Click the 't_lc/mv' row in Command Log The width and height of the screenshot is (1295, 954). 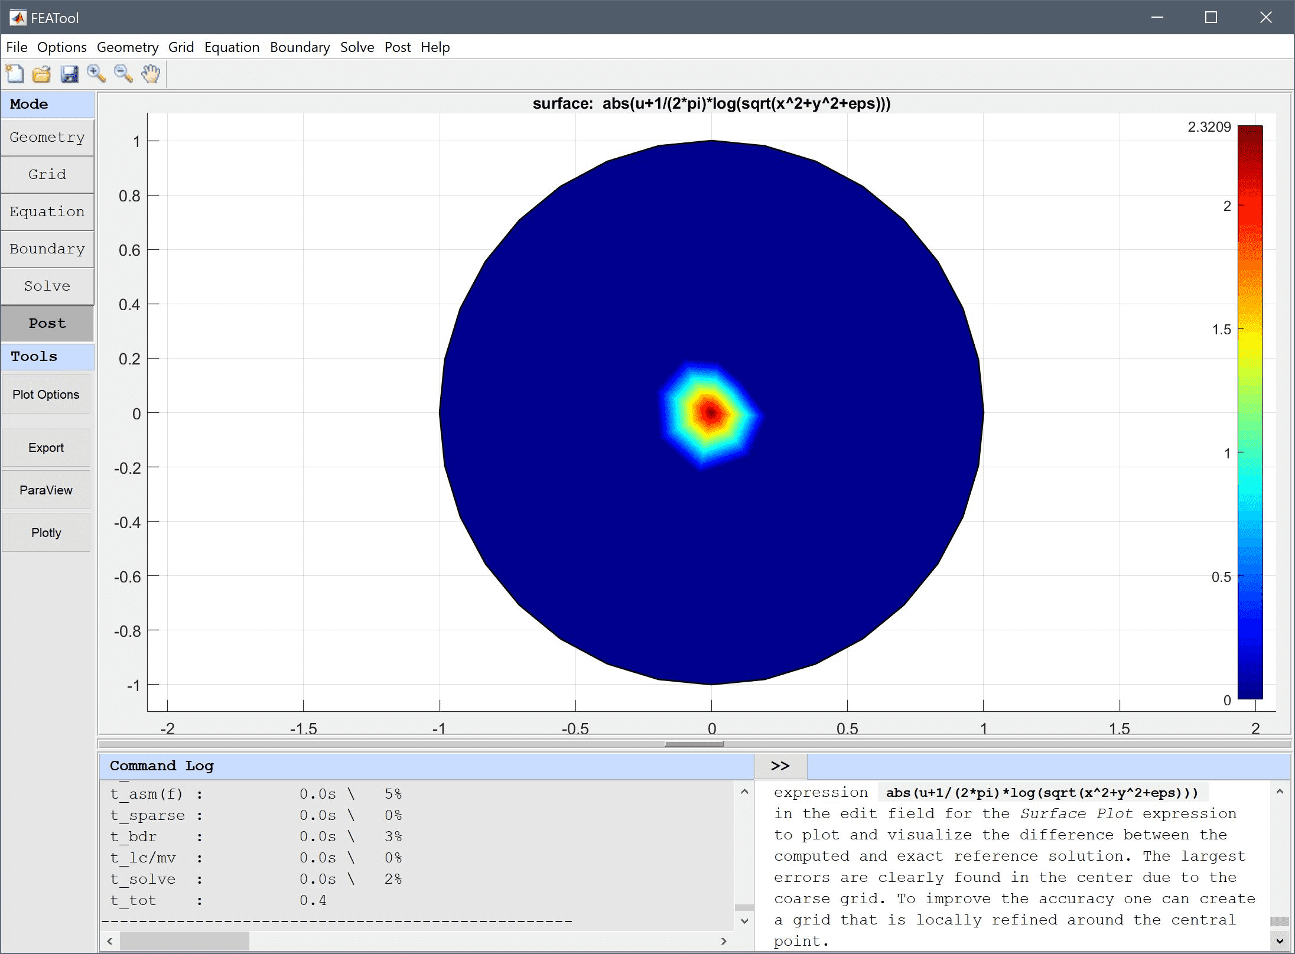click(x=256, y=858)
